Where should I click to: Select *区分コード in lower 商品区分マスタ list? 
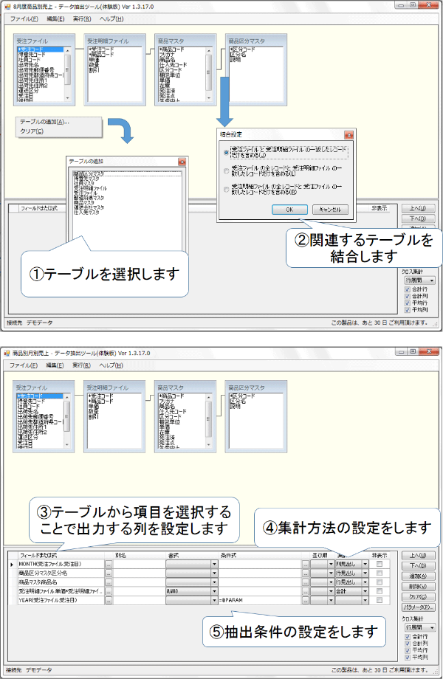pos(242,396)
